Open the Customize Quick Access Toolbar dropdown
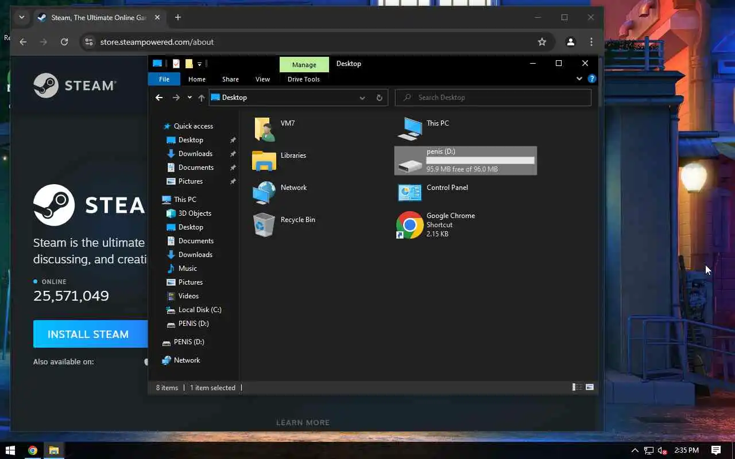The height and width of the screenshot is (459, 735). pyautogui.click(x=199, y=64)
